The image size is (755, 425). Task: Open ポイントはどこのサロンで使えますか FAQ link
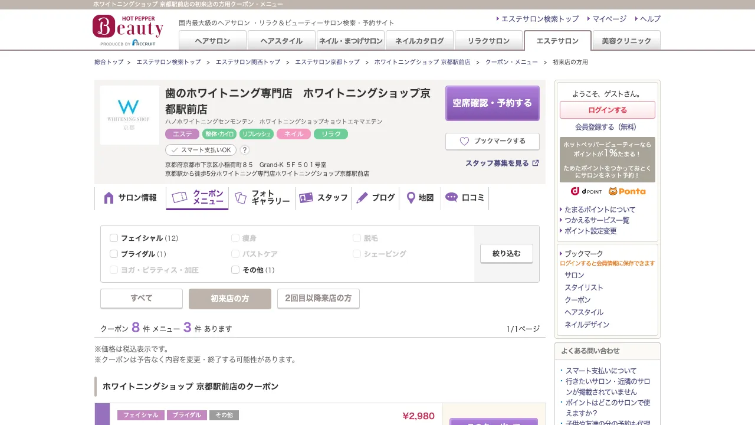608,408
